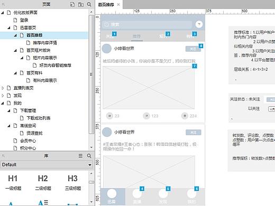Viewport: 275px width, 206px height.
Task: Click footnote marker 1 on the canvas
Action: pos(114,34)
